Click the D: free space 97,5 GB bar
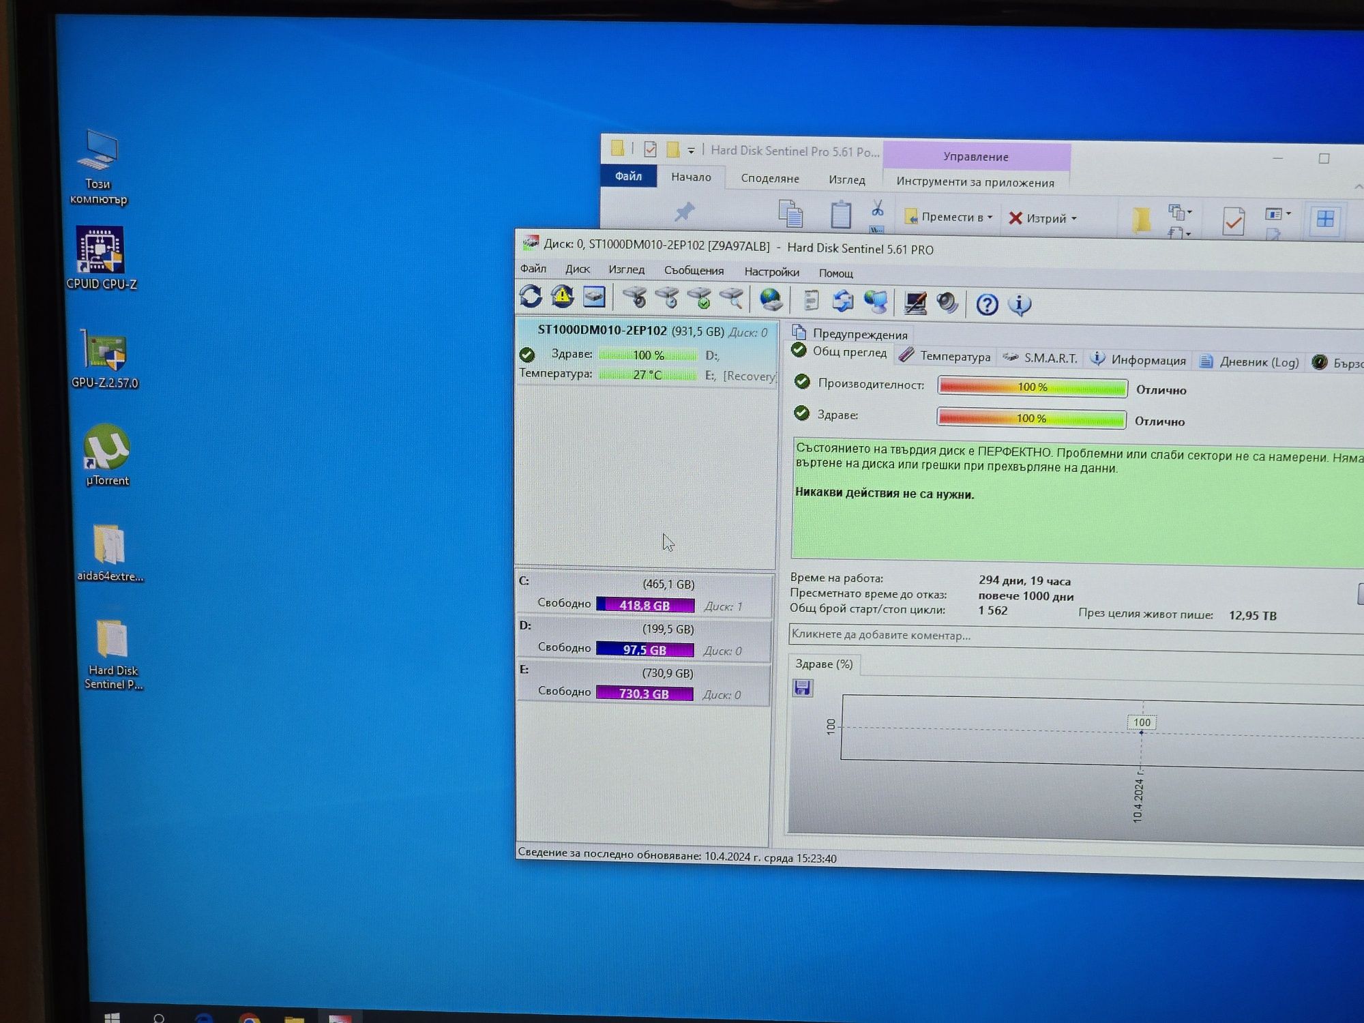Screen dimensions: 1364x1023 (644, 649)
